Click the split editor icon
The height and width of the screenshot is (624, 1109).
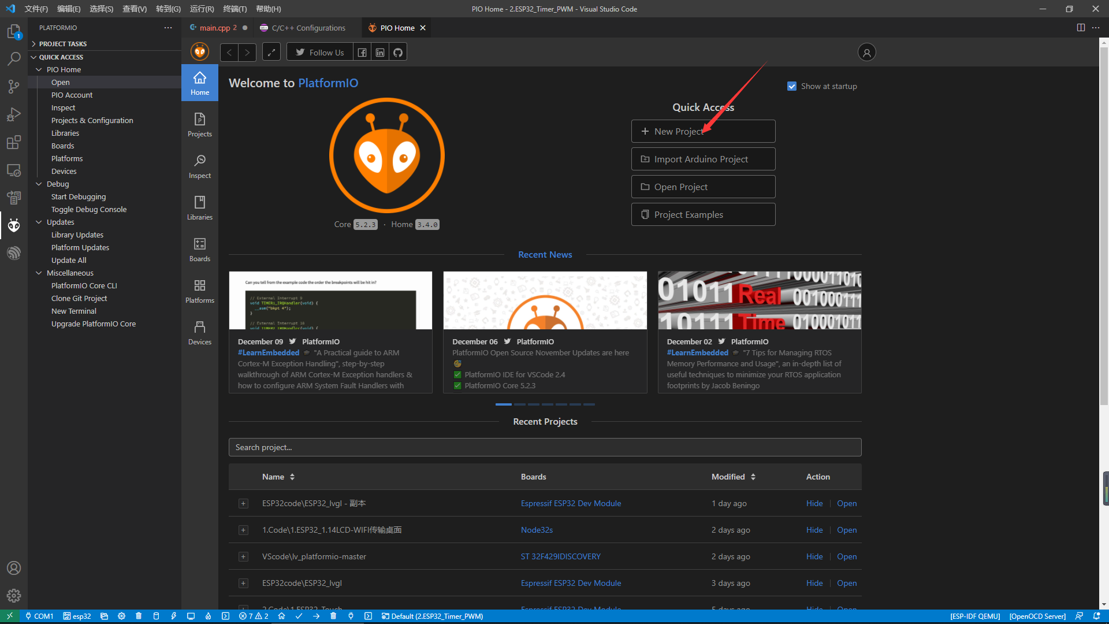tap(1081, 28)
